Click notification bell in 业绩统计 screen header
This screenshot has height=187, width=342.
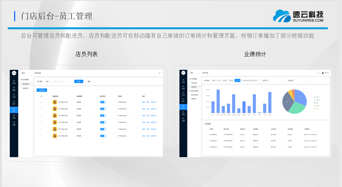(x=318, y=73)
